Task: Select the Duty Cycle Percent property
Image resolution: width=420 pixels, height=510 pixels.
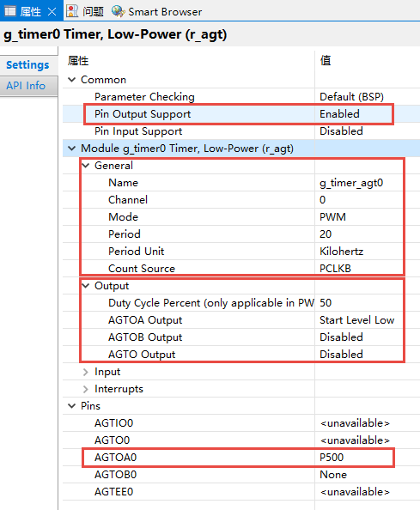Action: point(211,303)
